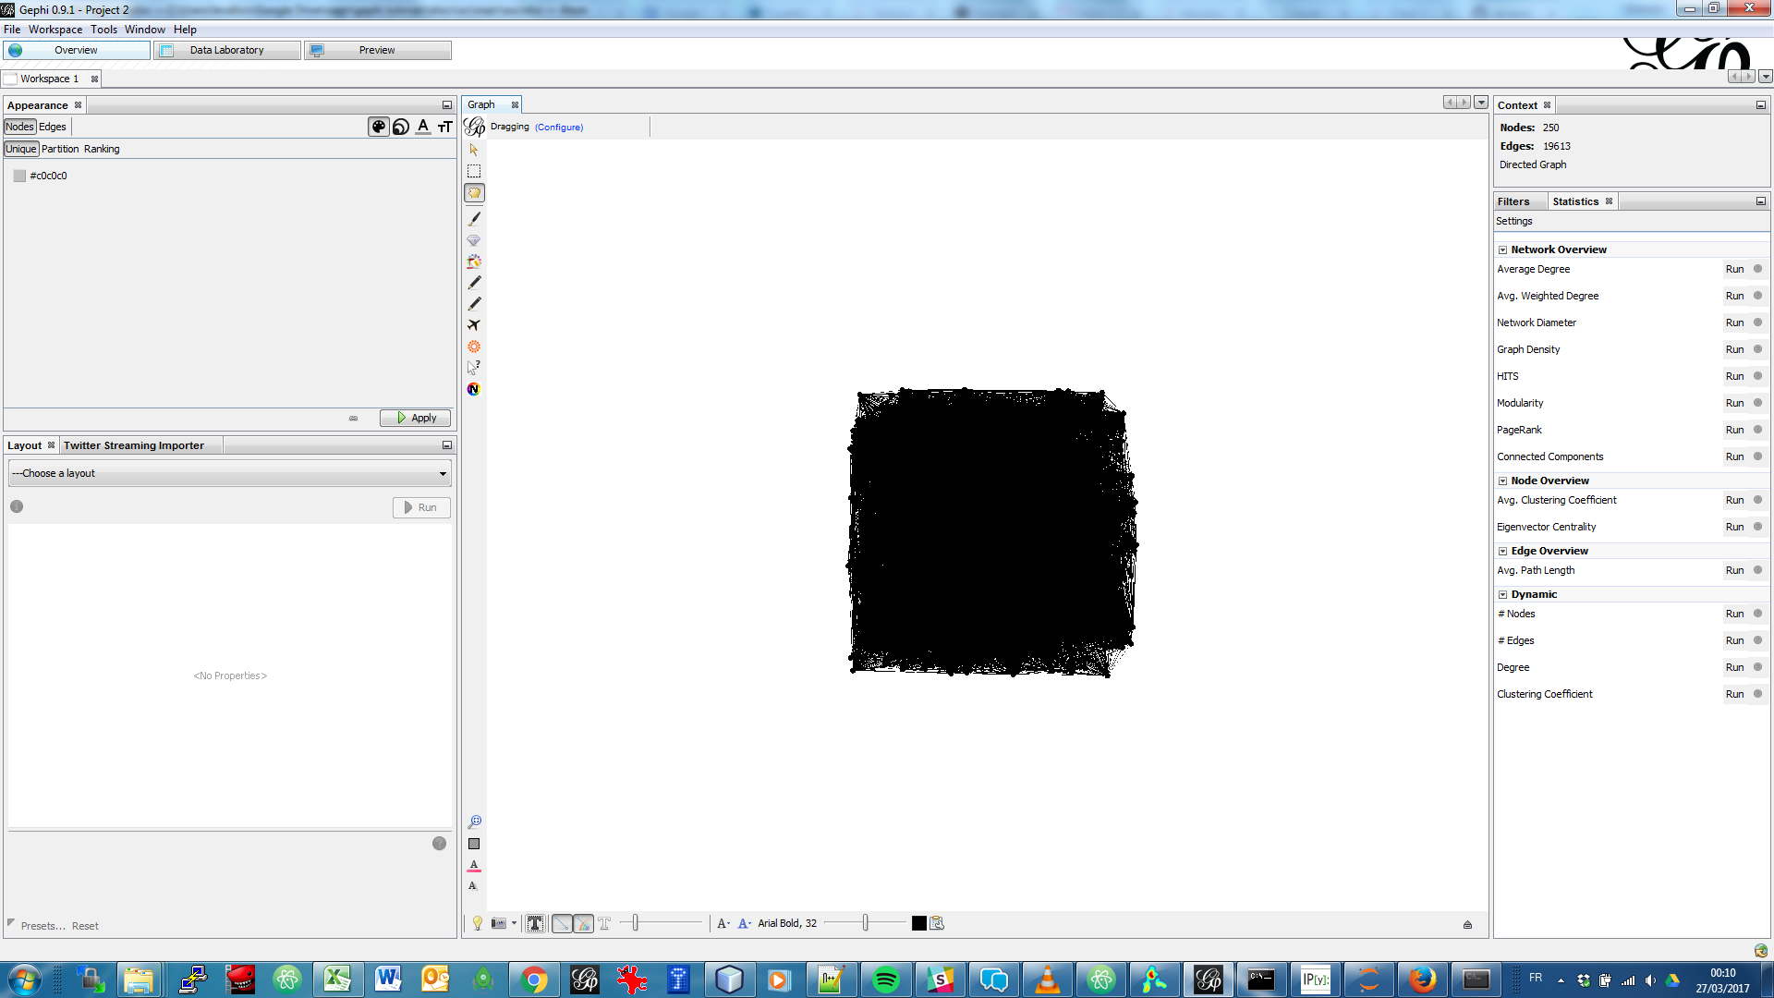Click the cursor/selection tool icon
The width and height of the screenshot is (1774, 998).
[474, 149]
